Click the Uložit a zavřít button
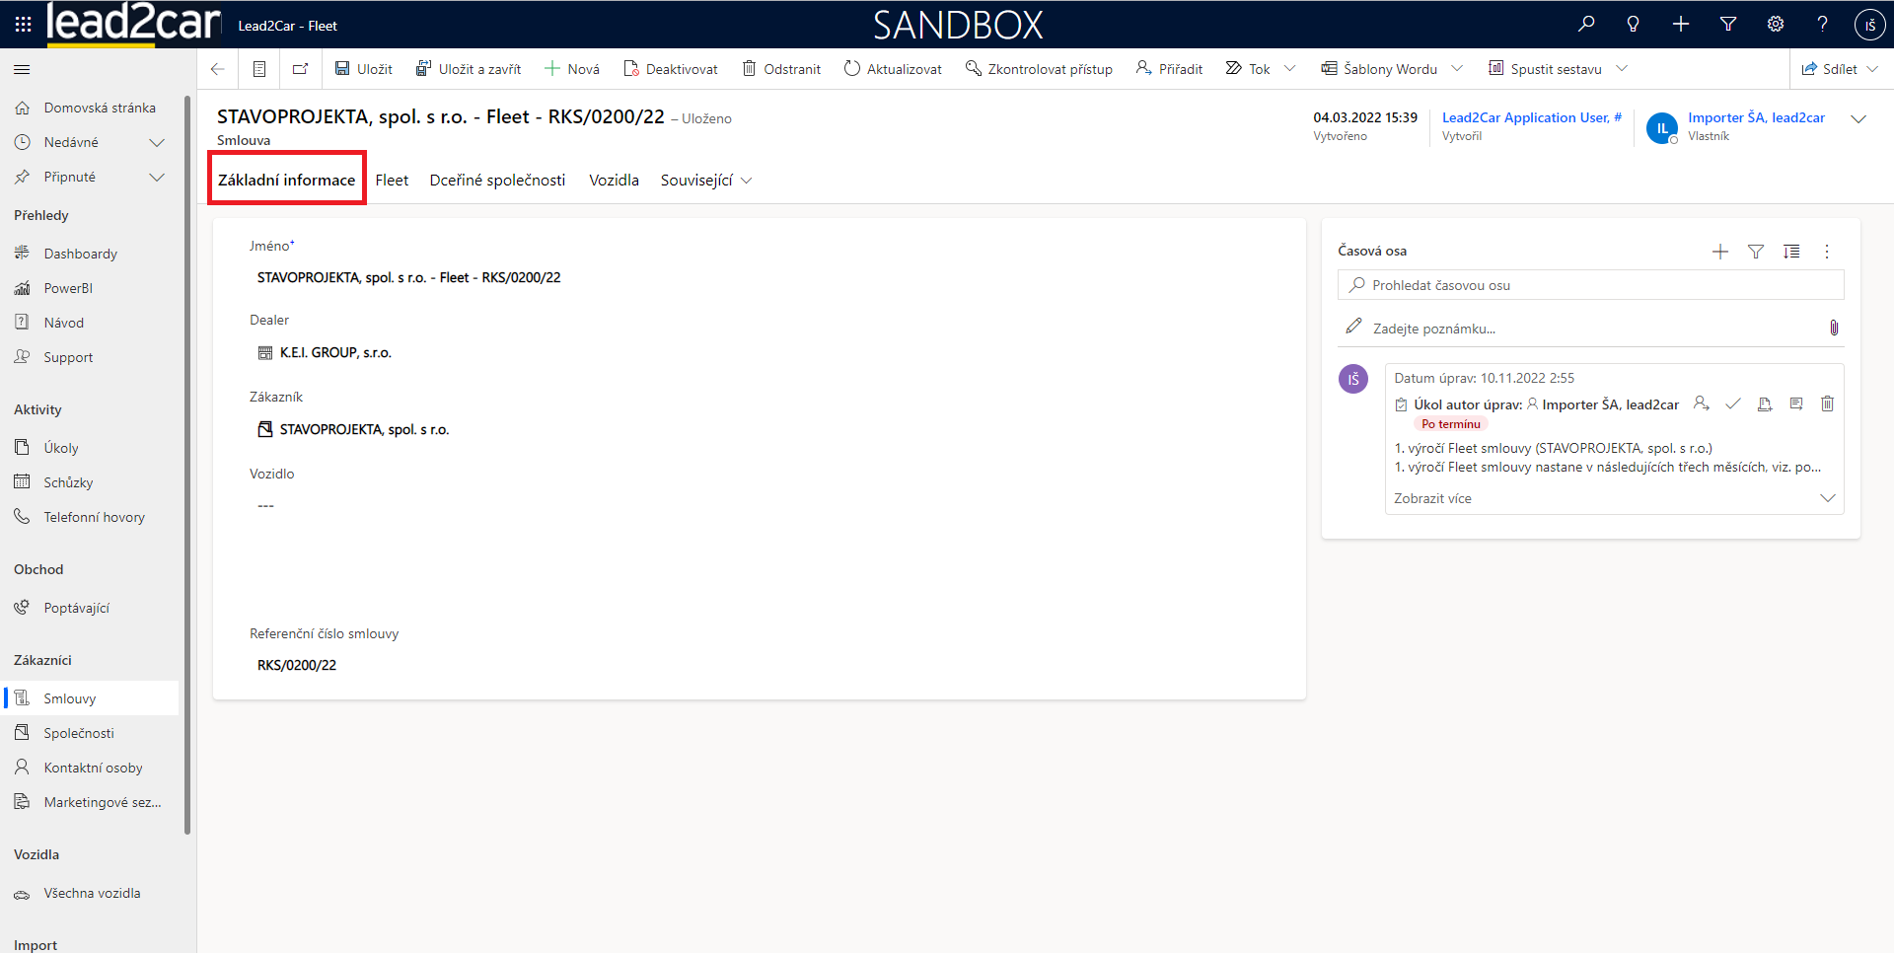 (x=469, y=69)
